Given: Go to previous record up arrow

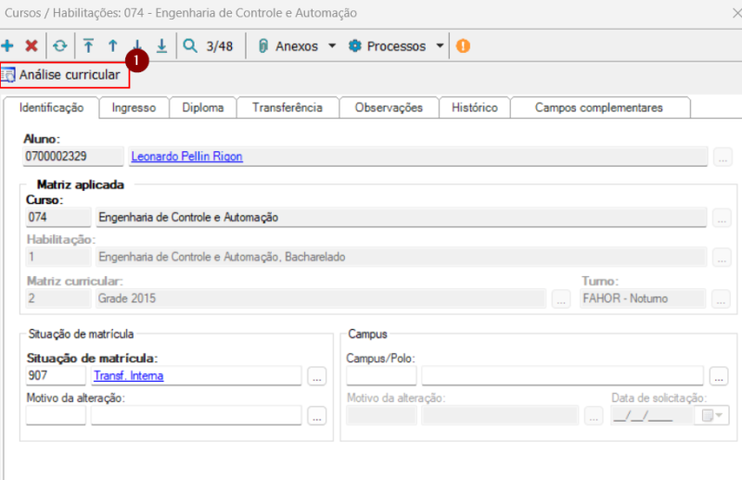Looking at the screenshot, I should pos(113,46).
